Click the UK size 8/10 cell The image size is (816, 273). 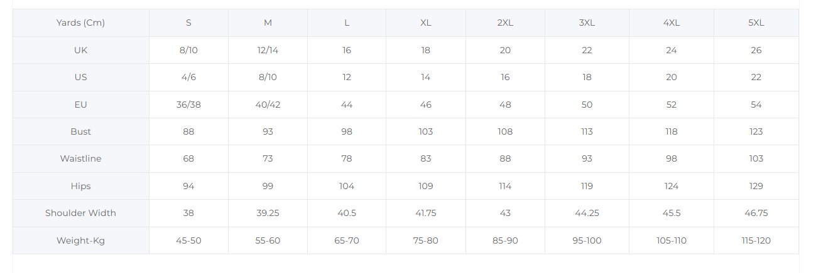(188, 50)
